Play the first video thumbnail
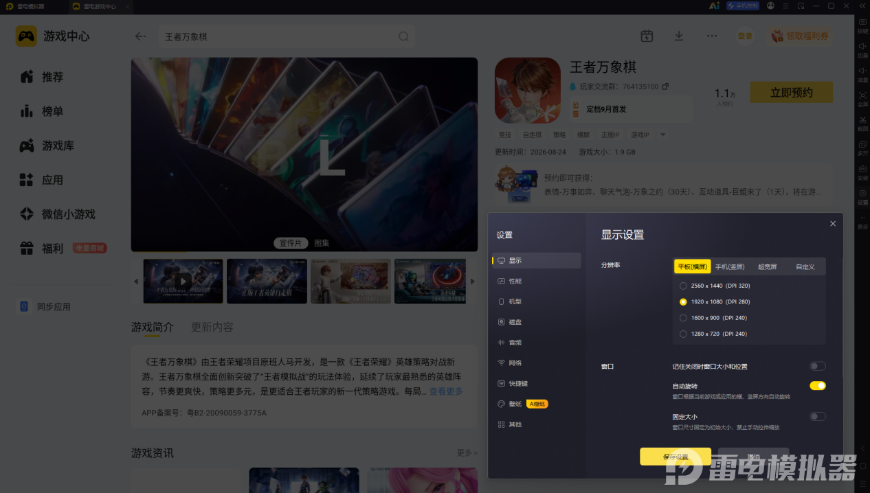Screen dimensions: 870x493 (183, 281)
